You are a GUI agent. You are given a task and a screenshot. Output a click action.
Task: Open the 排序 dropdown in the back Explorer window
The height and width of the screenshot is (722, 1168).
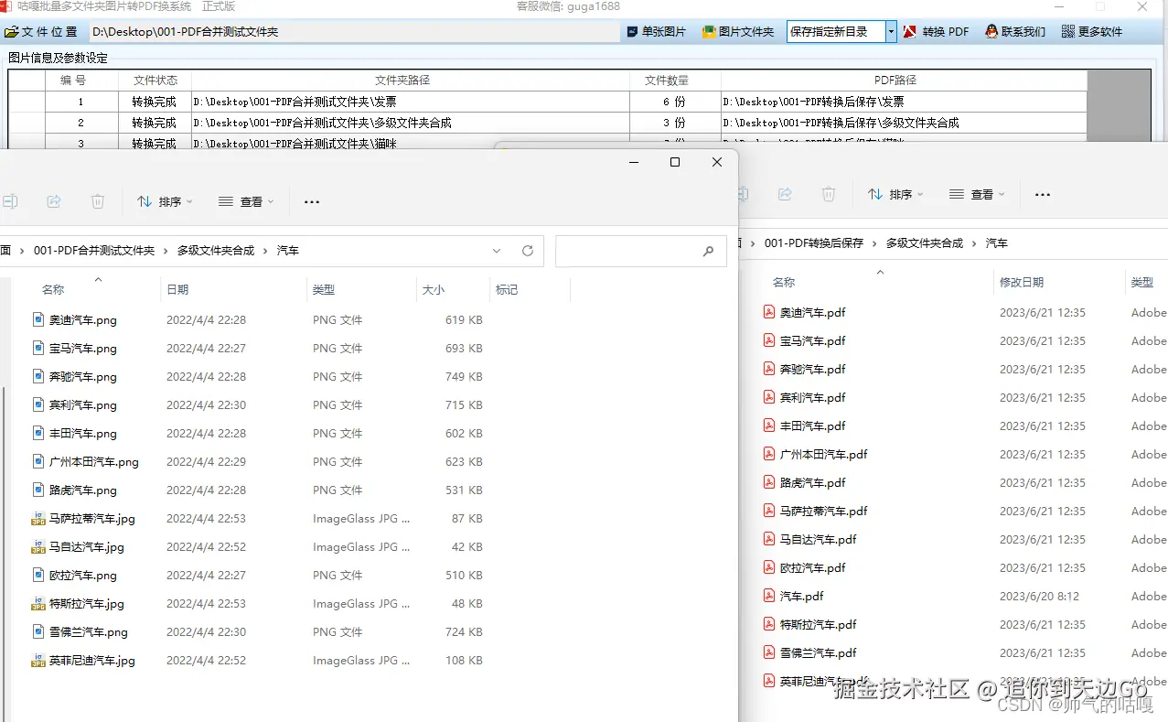click(x=895, y=194)
